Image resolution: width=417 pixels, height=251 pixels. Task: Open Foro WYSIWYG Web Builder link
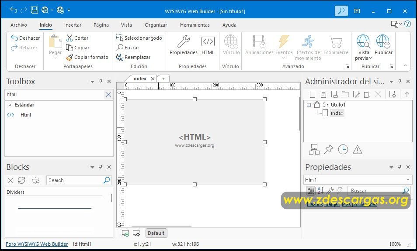tap(37, 244)
